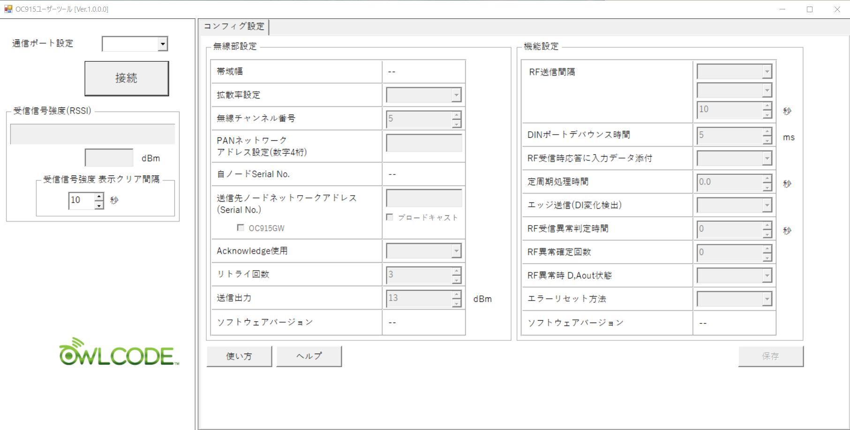Toggle the ブロードキャスト checkbox
Viewport: 850px width, 430px height.
point(390,217)
